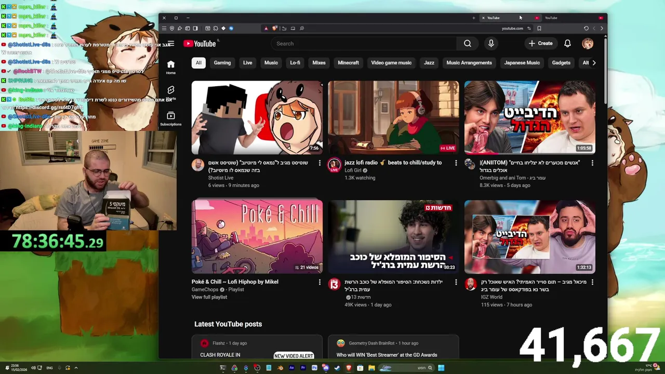Click the YouTube search input field
Image resolution: width=665 pixels, height=374 pixels.
pos(364,44)
